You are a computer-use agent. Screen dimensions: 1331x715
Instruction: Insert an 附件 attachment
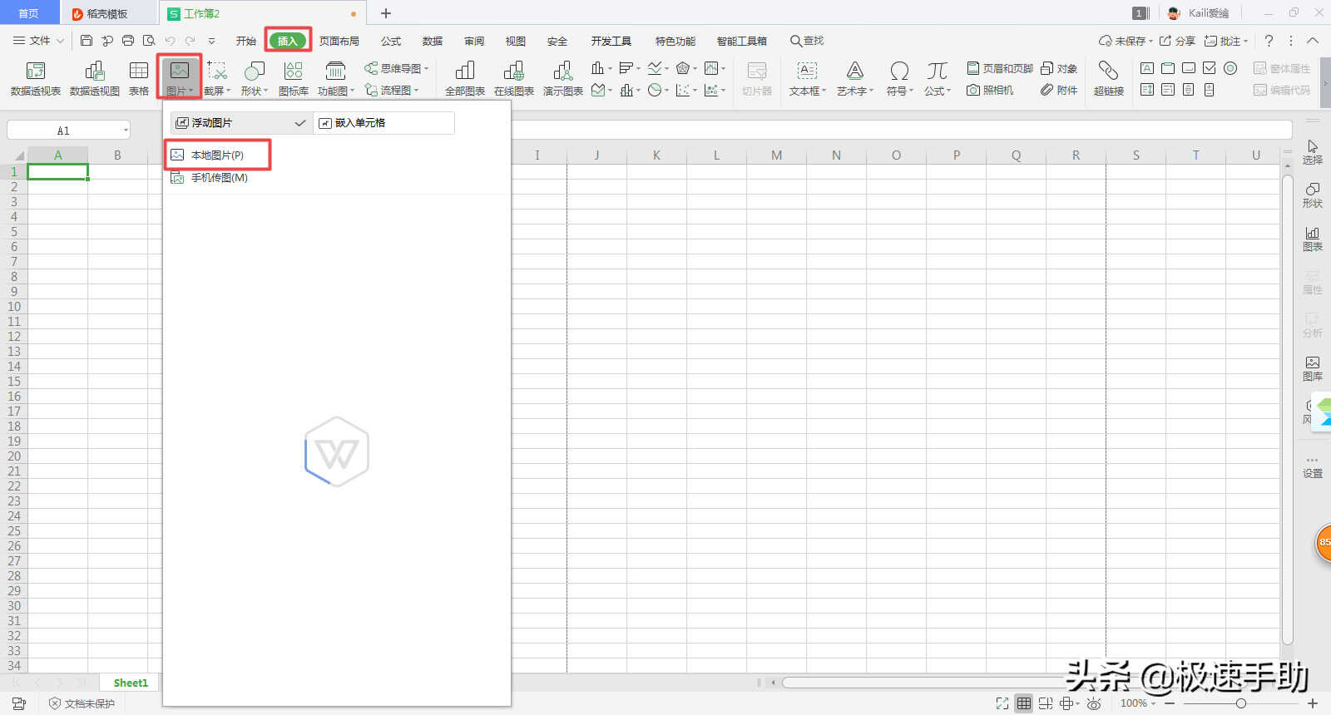coord(1059,90)
